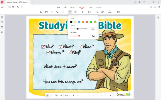Viewport: 161px width, 100px height.
Task: Select the Text comment tool
Action: click(82, 12)
